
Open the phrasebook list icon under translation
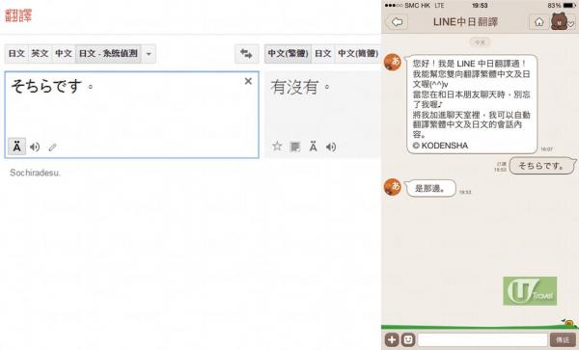click(x=295, y=147)
